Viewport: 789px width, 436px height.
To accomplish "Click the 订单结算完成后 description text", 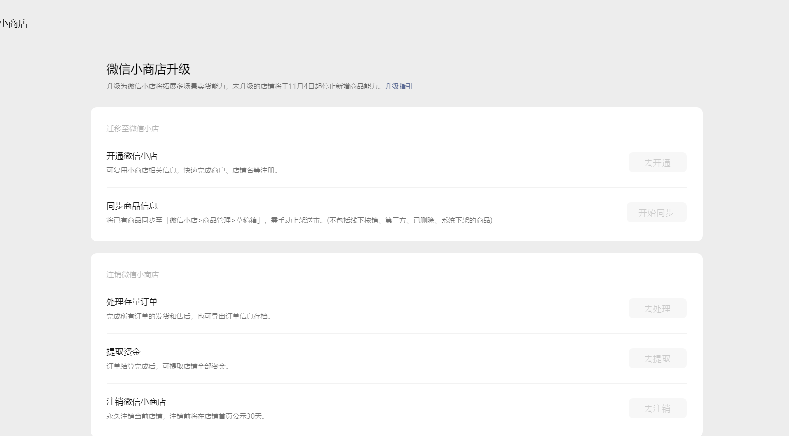I will point(169,366).
